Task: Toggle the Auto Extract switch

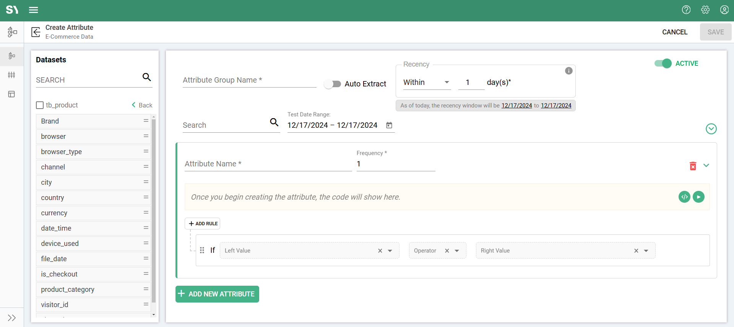Action: tap(333, 84)
